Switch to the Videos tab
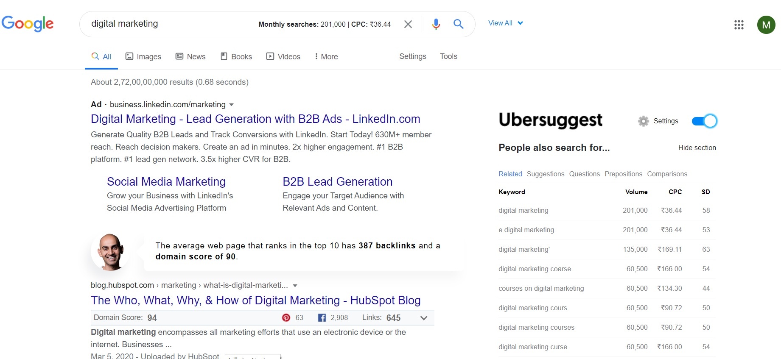This screenshot has height=359, width=781. (x=283, y=56)
